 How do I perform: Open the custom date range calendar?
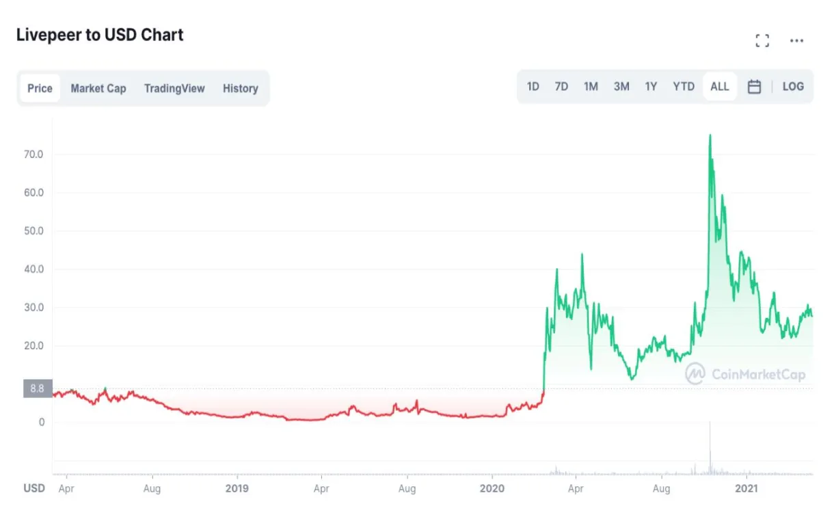click(754, 86)
